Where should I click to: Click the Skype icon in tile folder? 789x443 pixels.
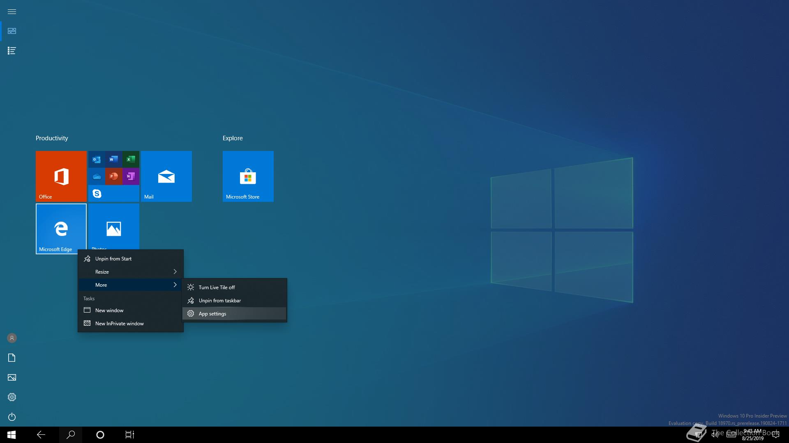tap(97, 193)
